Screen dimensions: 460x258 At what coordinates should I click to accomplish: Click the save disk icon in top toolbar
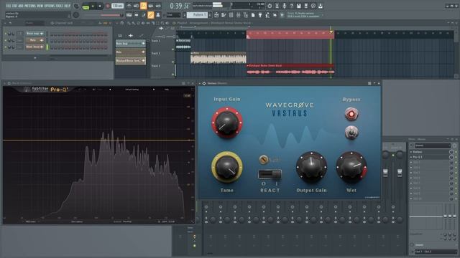point(299,6)
